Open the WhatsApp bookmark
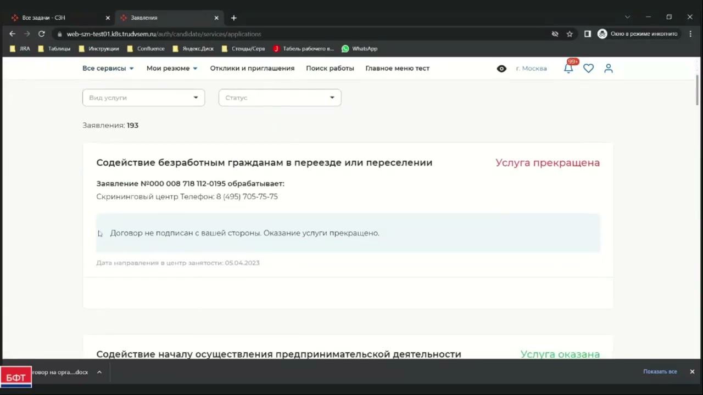Viewport: 703px width, 395px height. (359, 48)
